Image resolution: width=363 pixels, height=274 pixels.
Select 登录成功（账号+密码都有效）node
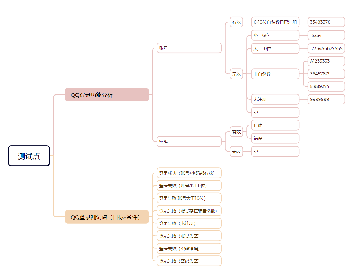click(x=189, y=173)
